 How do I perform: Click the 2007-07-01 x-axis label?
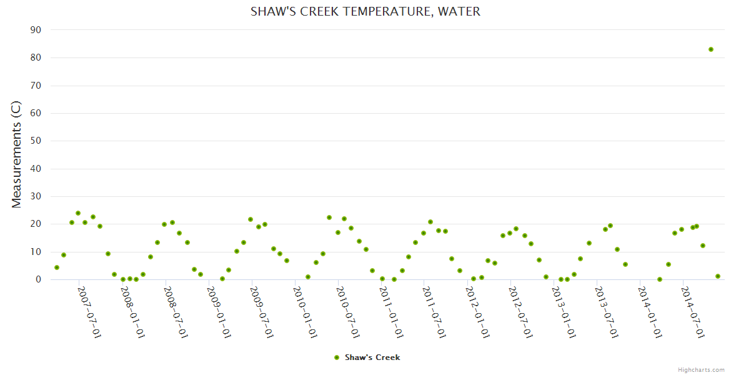click(x=89, y=312)
